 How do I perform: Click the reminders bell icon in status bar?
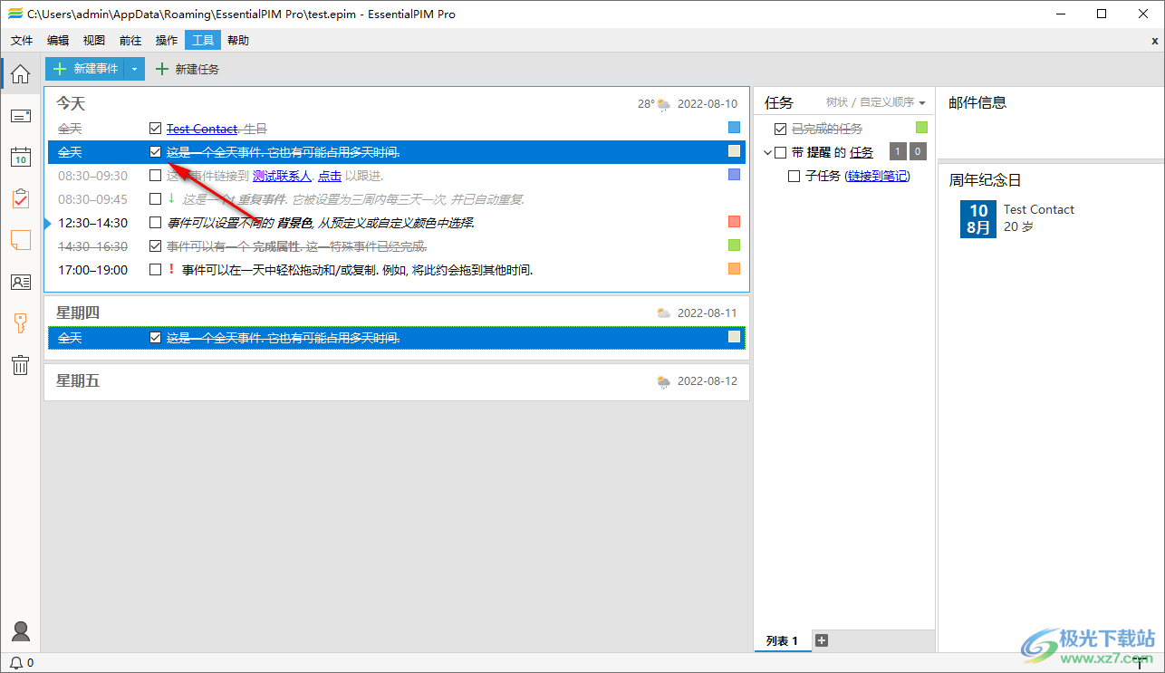(15, 663)
